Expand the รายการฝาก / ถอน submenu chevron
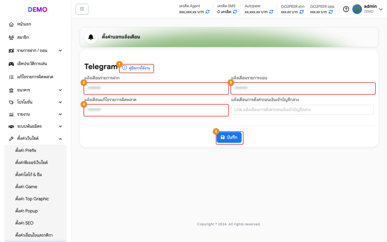 (60, 51)
